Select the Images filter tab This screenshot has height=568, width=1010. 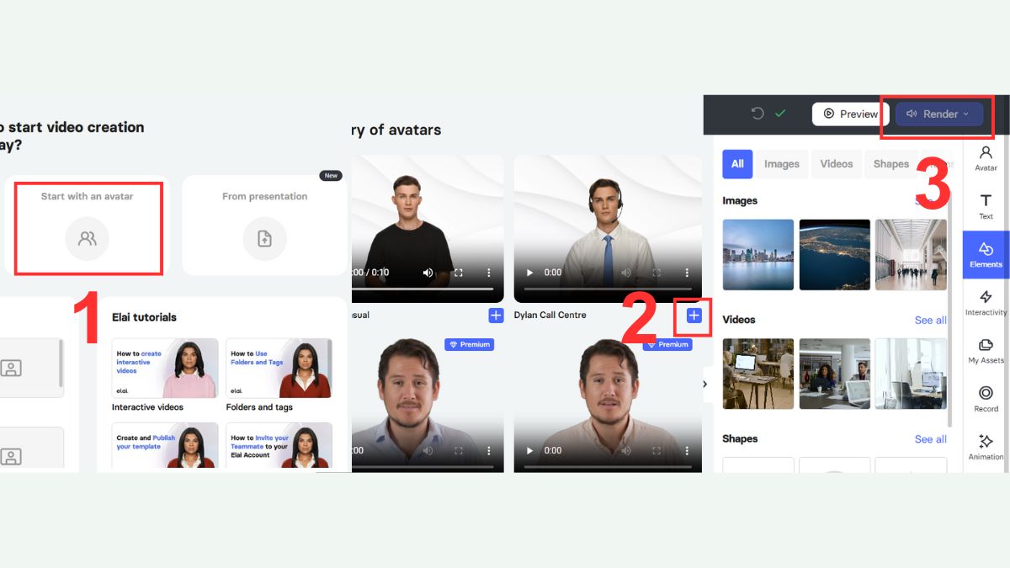pyautogui.click(x=782, y=164)
